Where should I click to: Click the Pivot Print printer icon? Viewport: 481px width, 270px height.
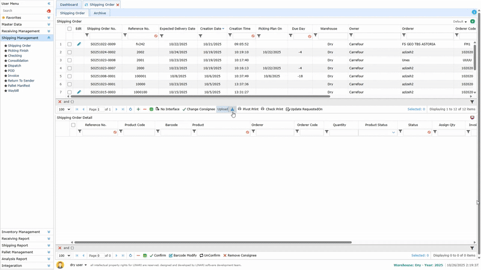[x=240, y=109]
